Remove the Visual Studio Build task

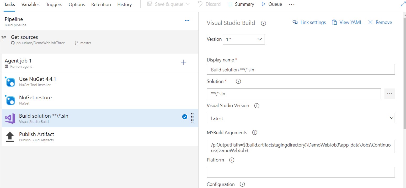380,22
